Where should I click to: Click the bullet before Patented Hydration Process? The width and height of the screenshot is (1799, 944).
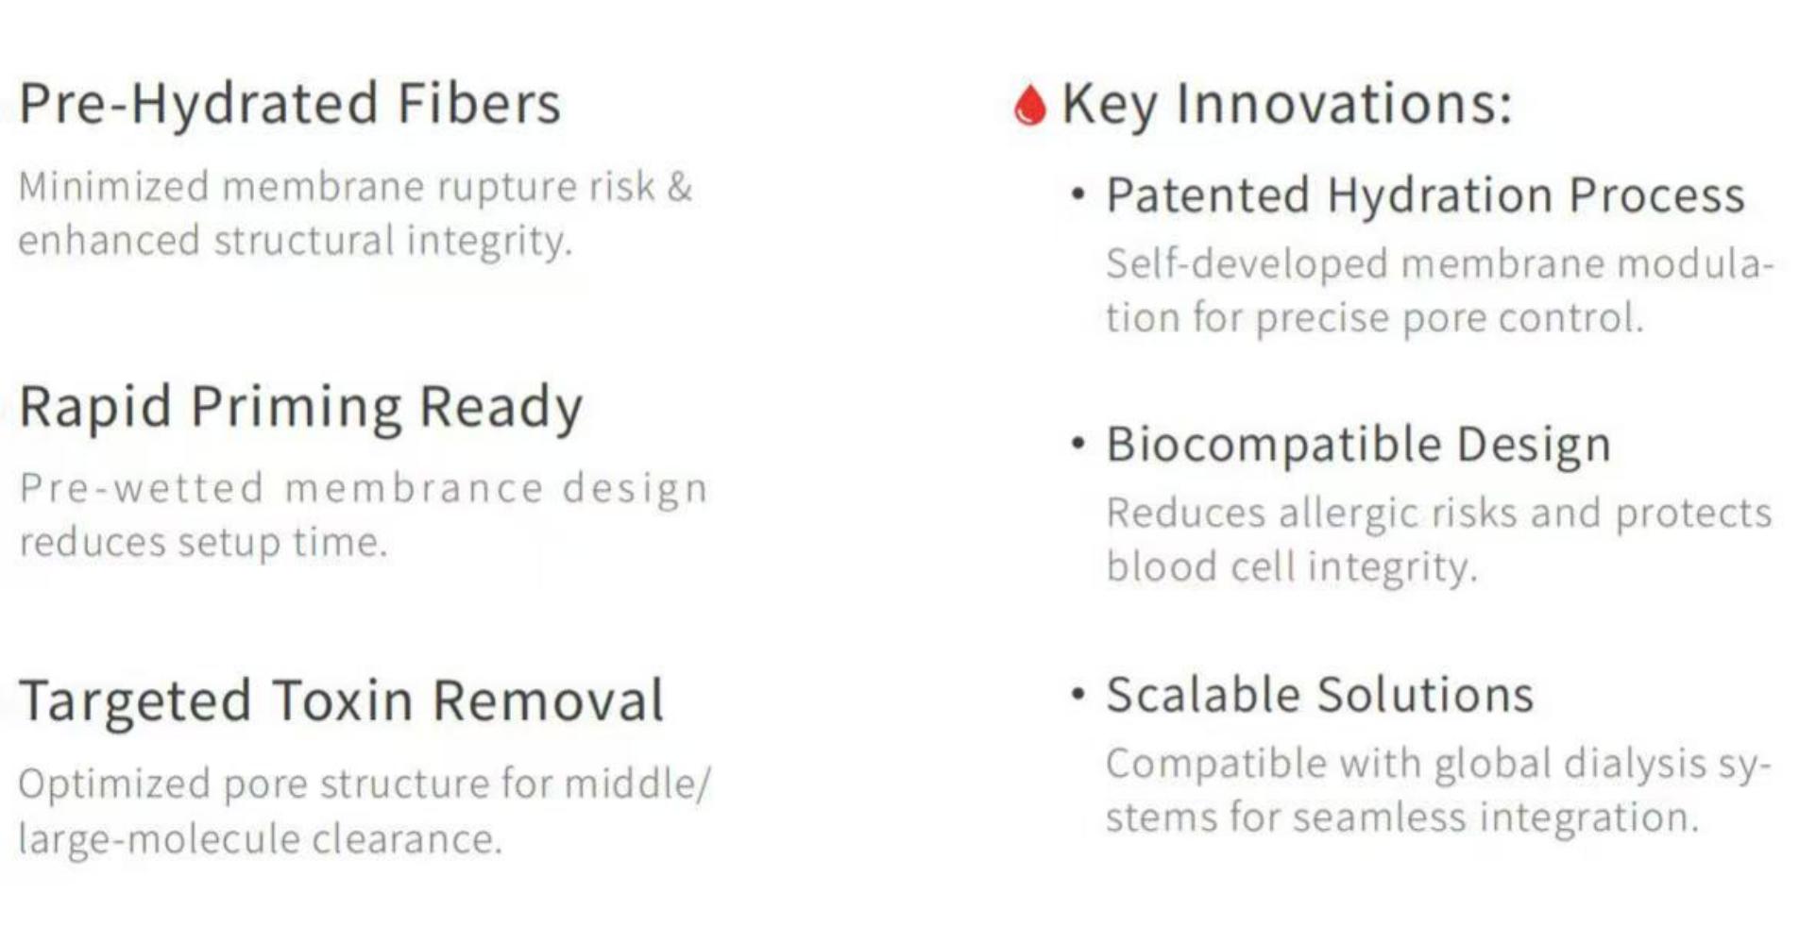(x=1078, y=194)
